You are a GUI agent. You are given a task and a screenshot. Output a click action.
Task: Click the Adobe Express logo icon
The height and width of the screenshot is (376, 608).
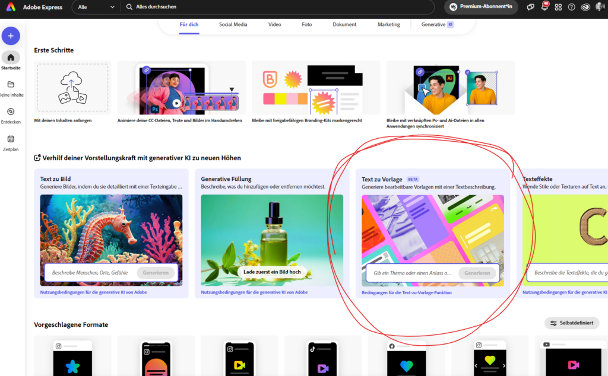tap(11, 7)
